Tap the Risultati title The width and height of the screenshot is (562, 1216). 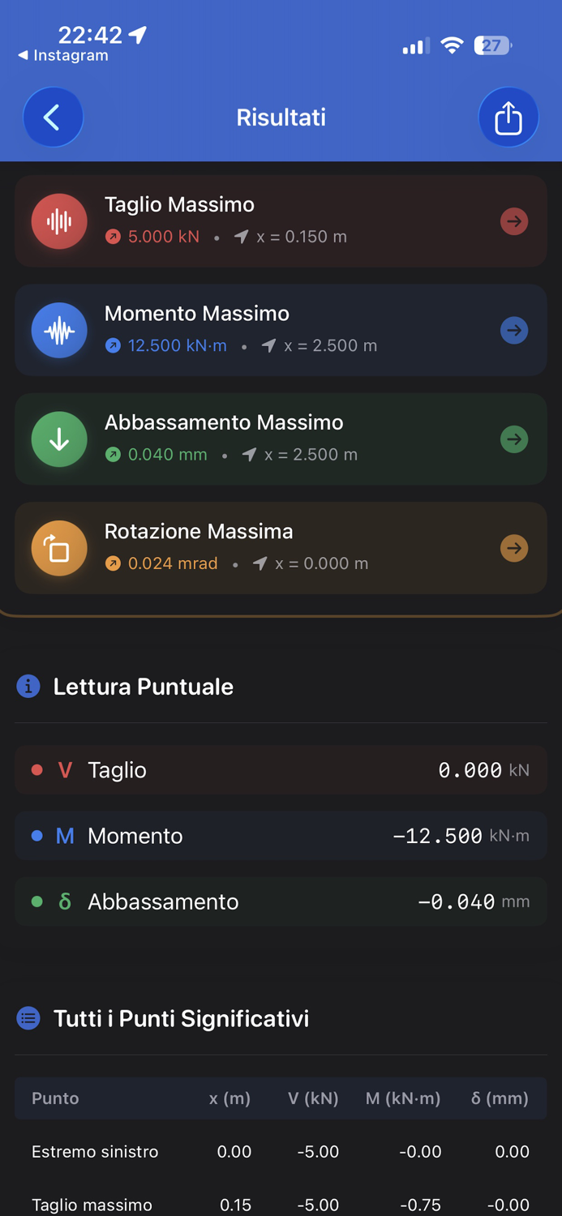281,117
